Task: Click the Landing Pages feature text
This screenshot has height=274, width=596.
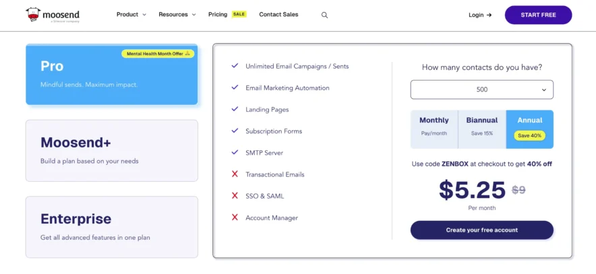Action: click(x=267, y=110)
